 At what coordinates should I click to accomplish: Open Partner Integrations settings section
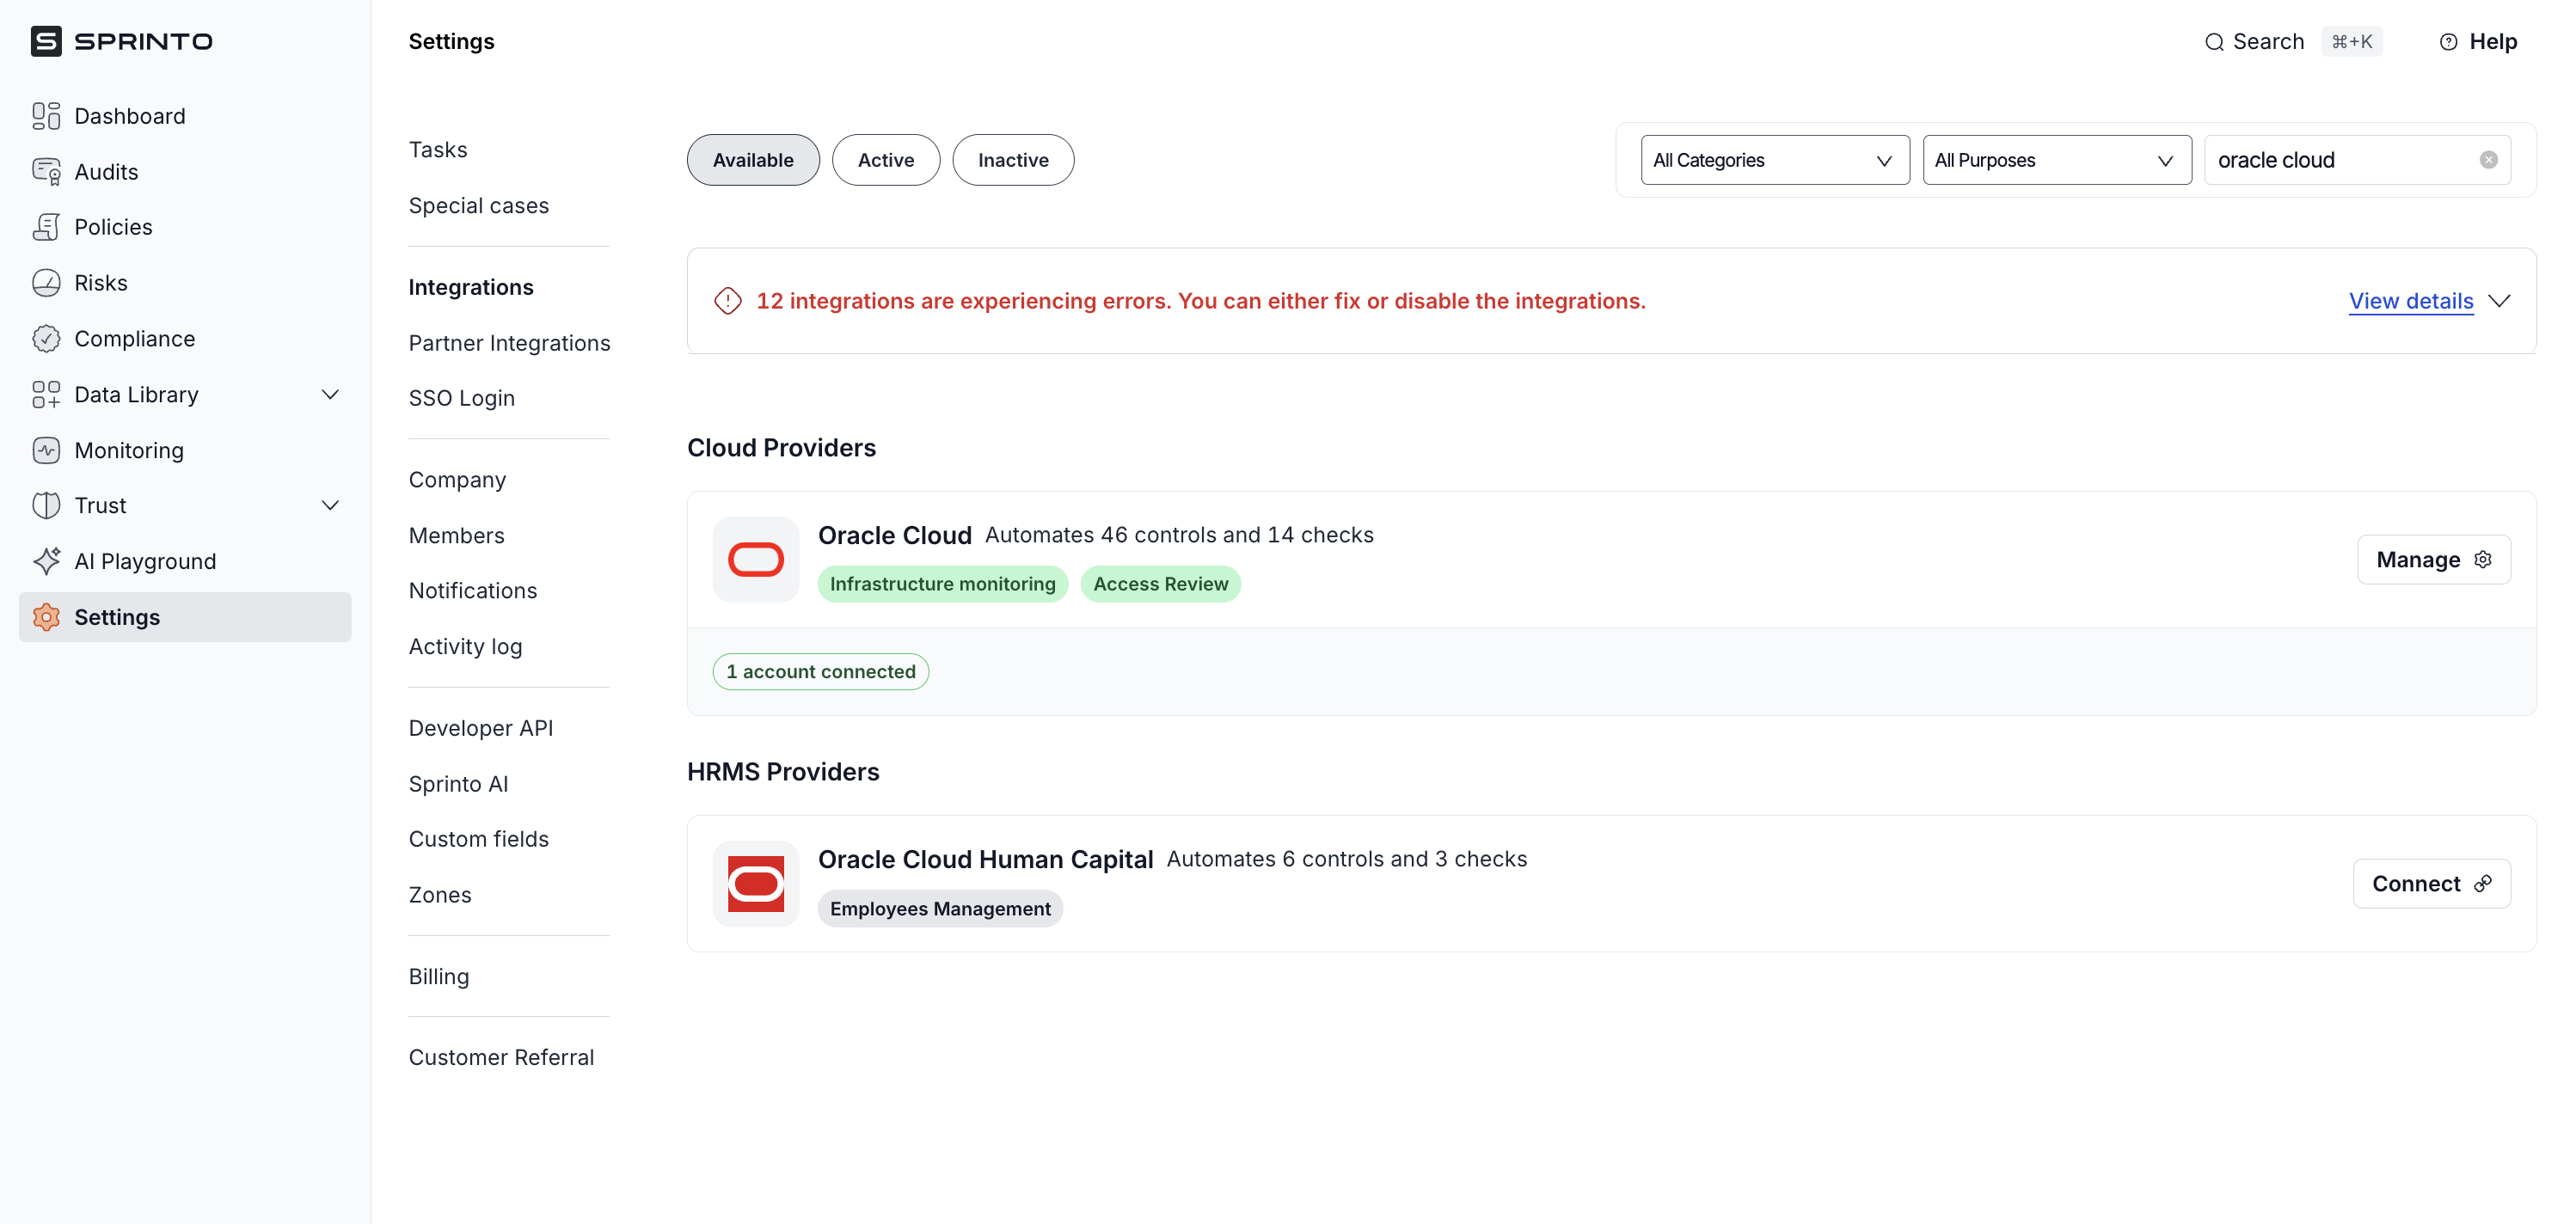pyautogui.click(x=509, y=343)
